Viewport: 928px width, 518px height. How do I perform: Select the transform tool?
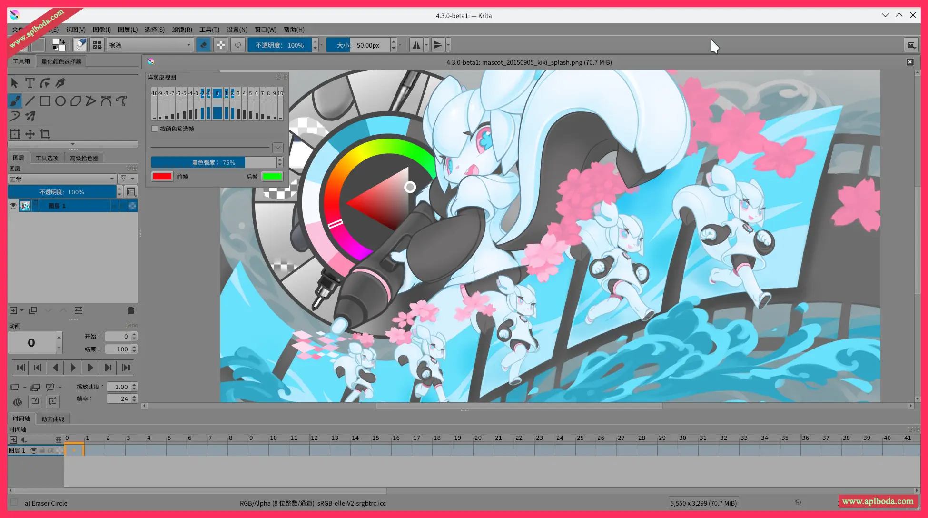pos(14,134)
